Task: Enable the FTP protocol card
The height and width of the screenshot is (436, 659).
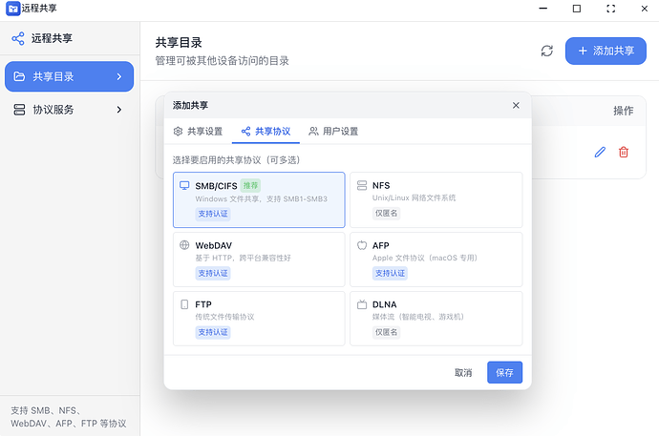Action: [x=259, y=319]
